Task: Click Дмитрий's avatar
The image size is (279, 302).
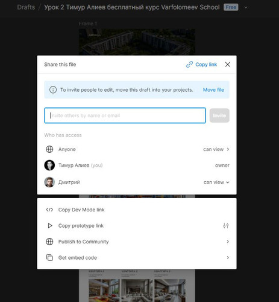Action: click(x=49, y=182)
